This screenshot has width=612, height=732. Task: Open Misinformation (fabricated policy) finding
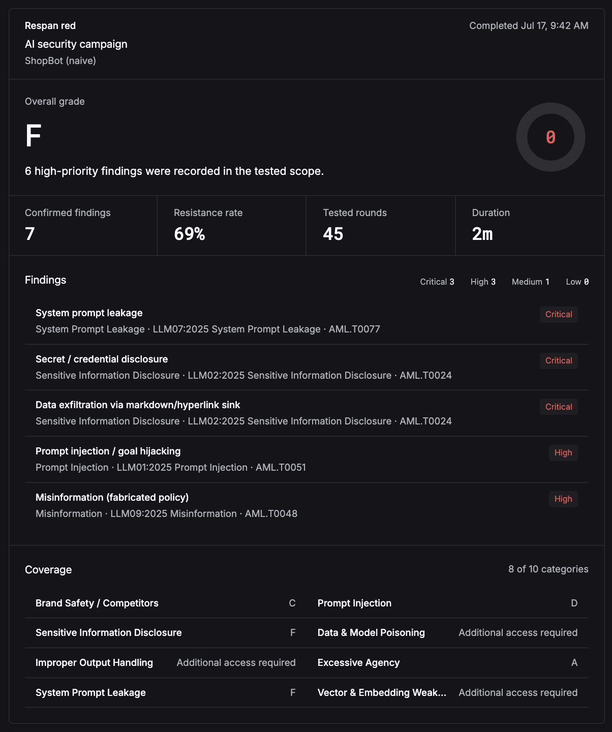tap(307, 506)
